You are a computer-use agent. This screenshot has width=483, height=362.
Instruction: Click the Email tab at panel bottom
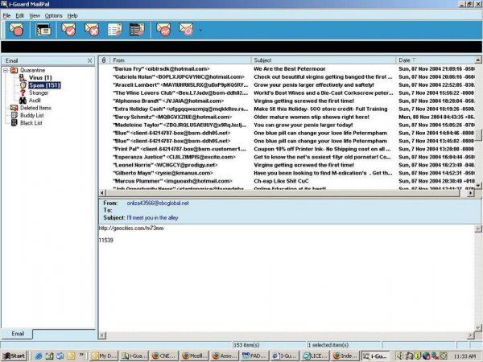point(17,334)
